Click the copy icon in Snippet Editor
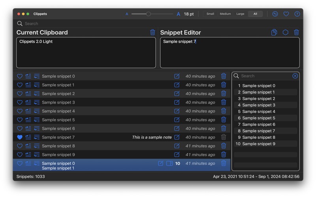 coord(274,32)
